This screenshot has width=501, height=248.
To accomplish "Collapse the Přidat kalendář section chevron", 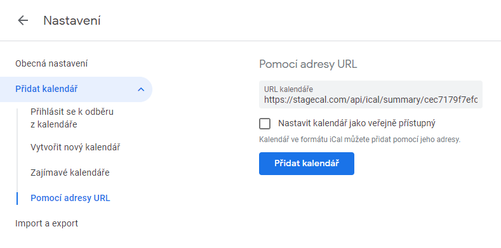I will click(x=141, y=89).
